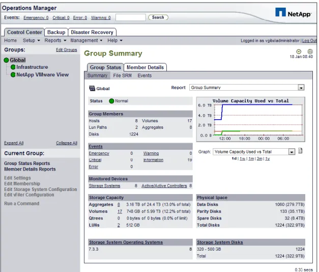This screenshot has width=319, height=272.
Task: Open the Active/Active Controllers link
Action: (x=164, y=186)
